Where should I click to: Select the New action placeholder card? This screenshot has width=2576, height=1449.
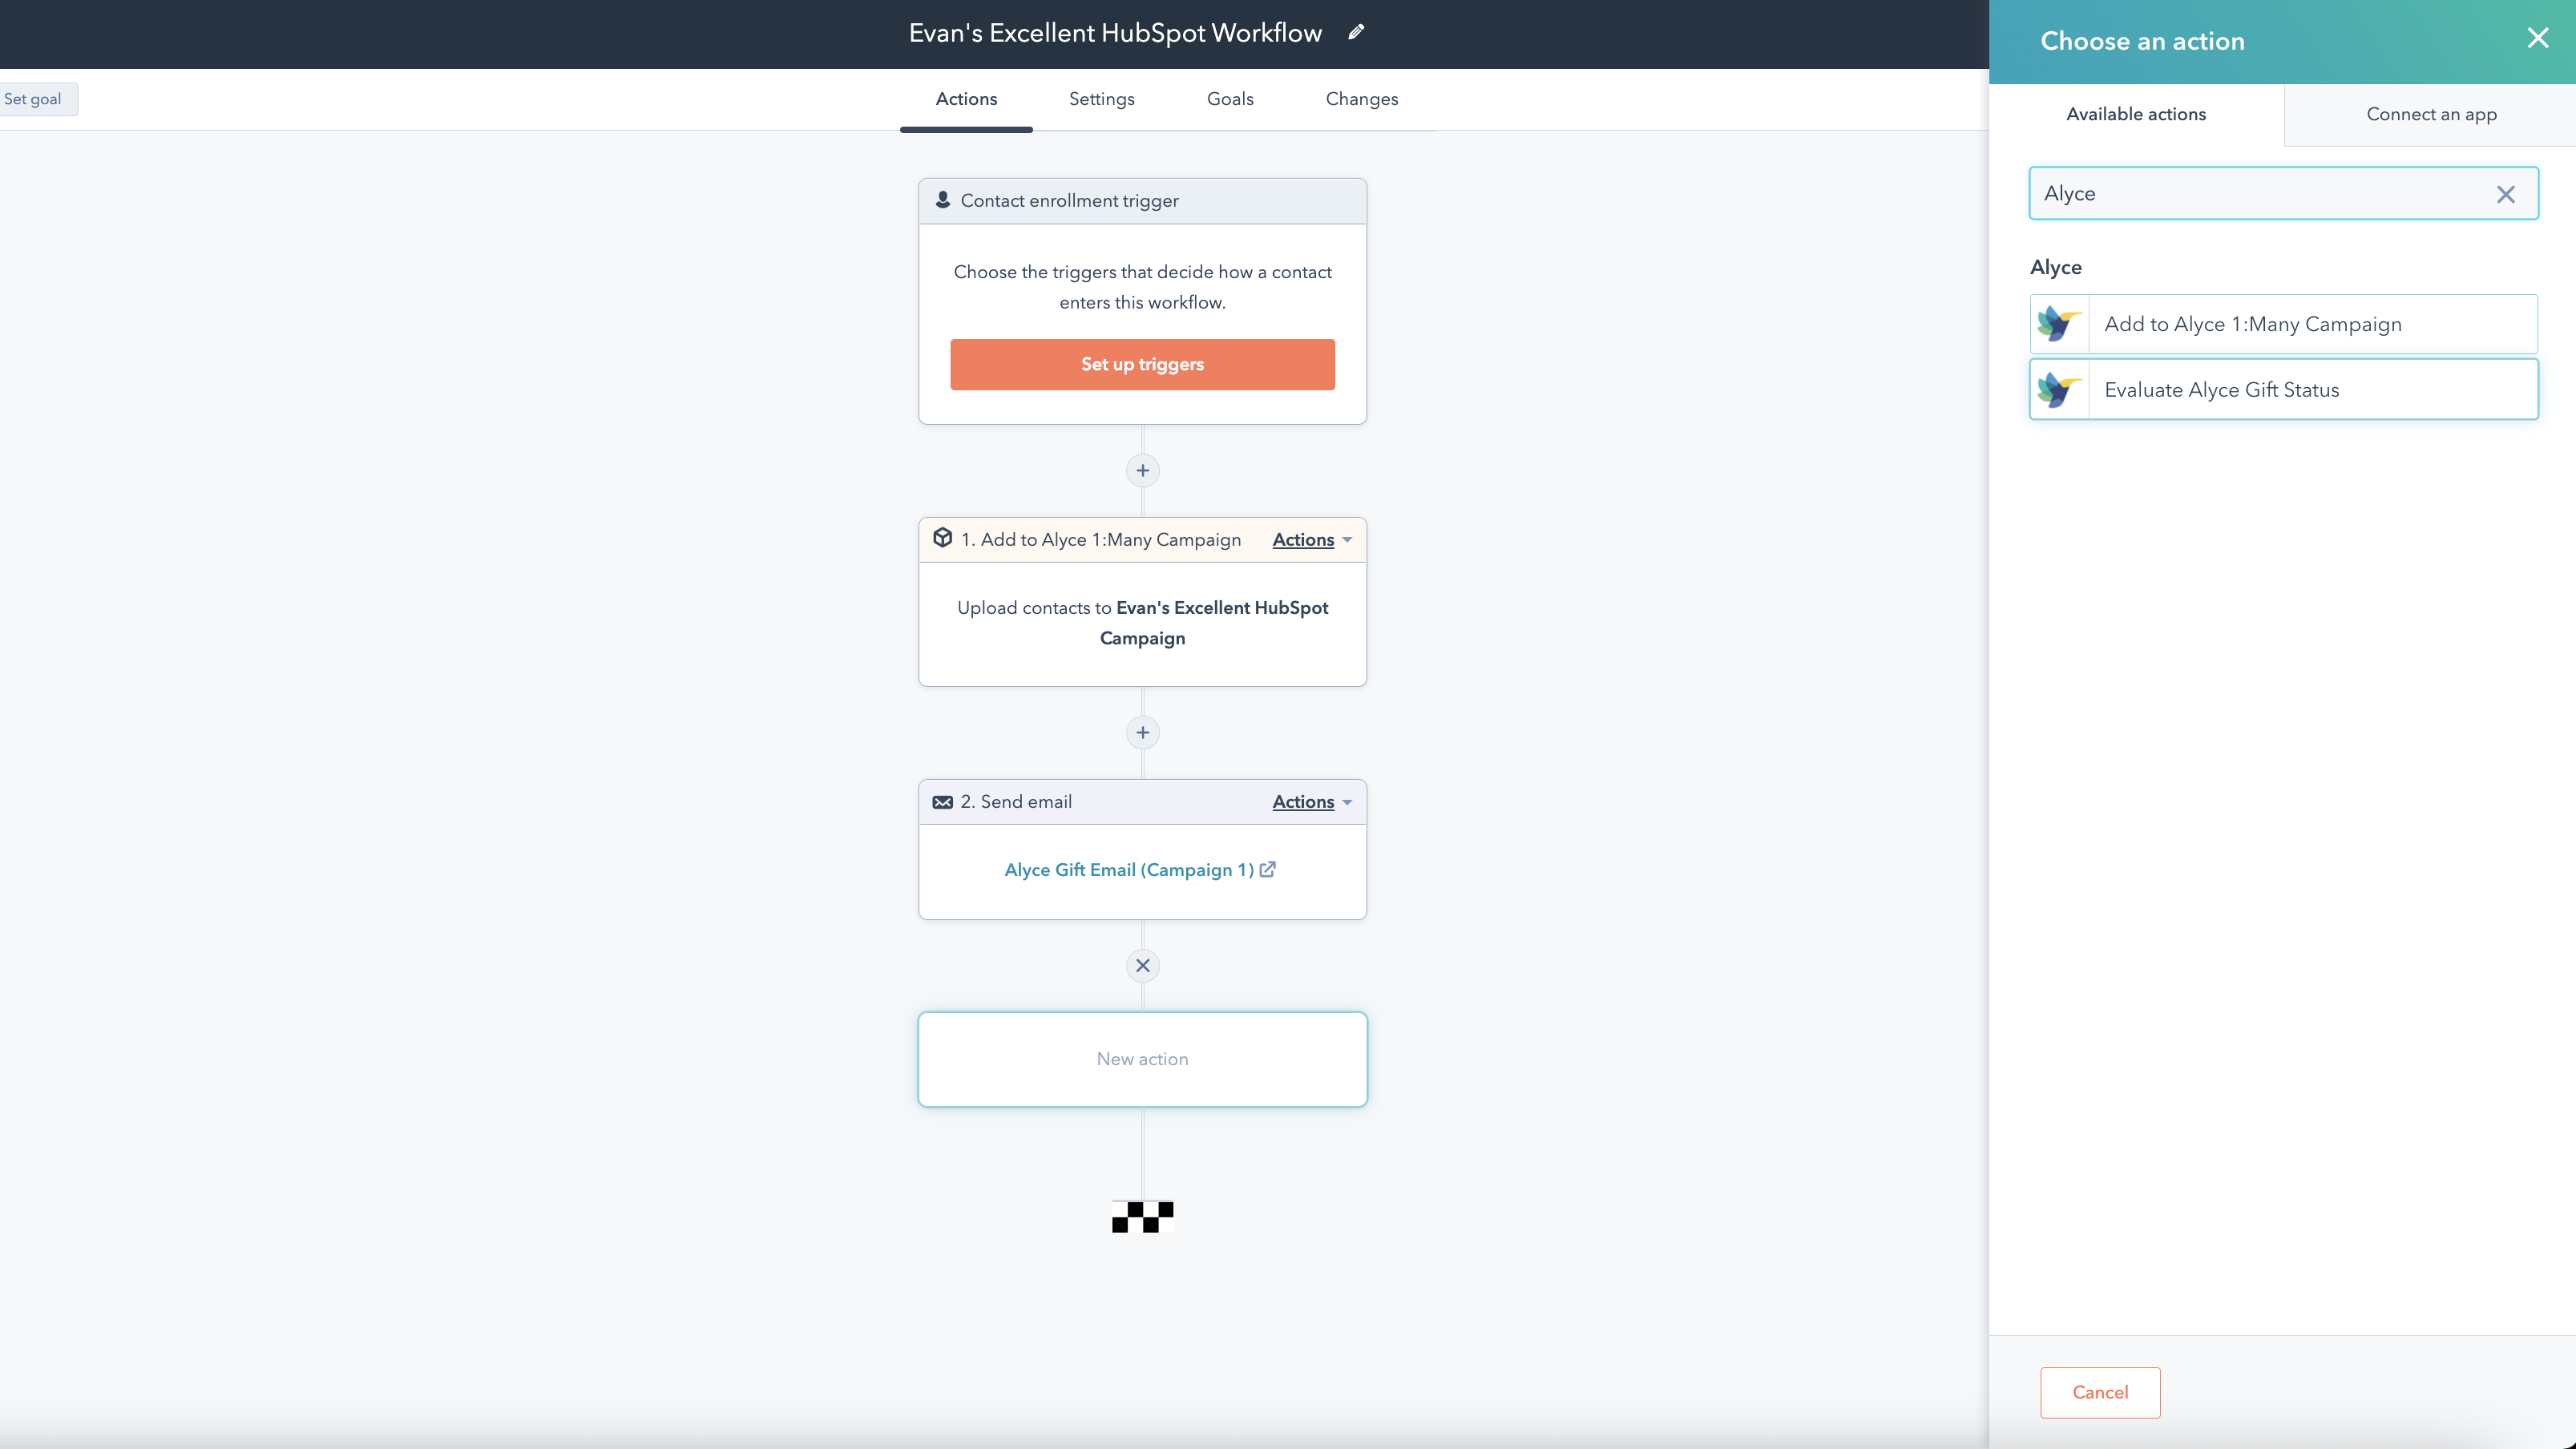pos(1142,1059)
